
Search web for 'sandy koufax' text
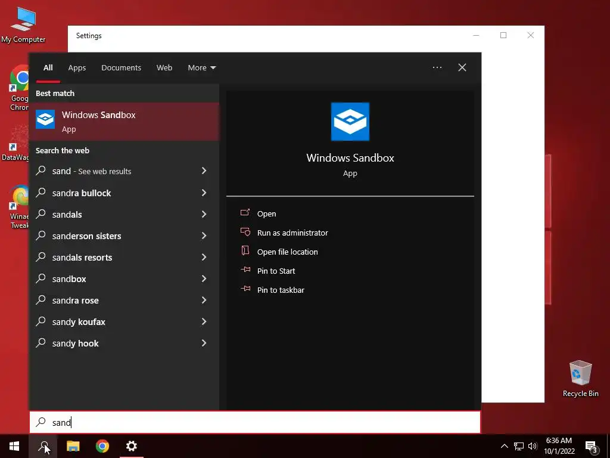(79, 322)
